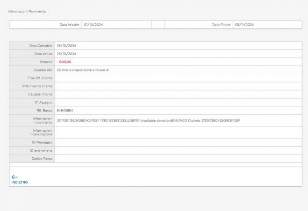Click the red amount - 600,00
The width and height of the screenshot is (308, 211).
pos(65,62)
